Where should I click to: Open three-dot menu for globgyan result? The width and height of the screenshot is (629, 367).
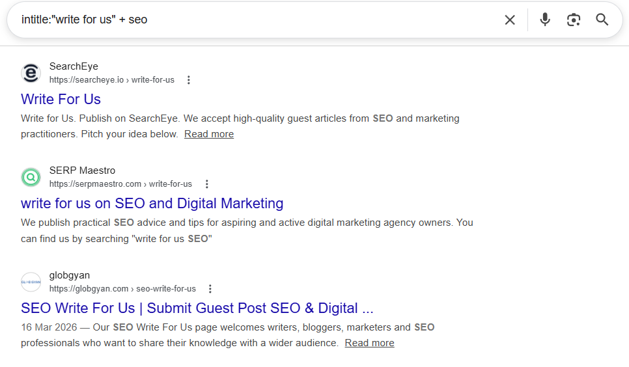210,289
